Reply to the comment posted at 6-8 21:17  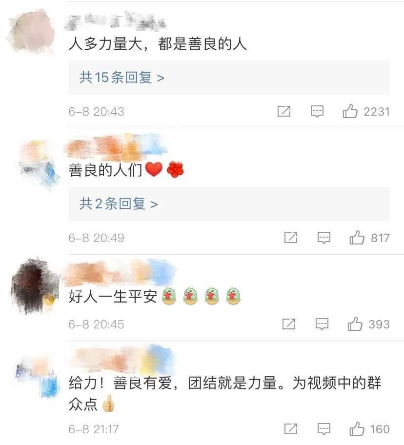[323, 429]
